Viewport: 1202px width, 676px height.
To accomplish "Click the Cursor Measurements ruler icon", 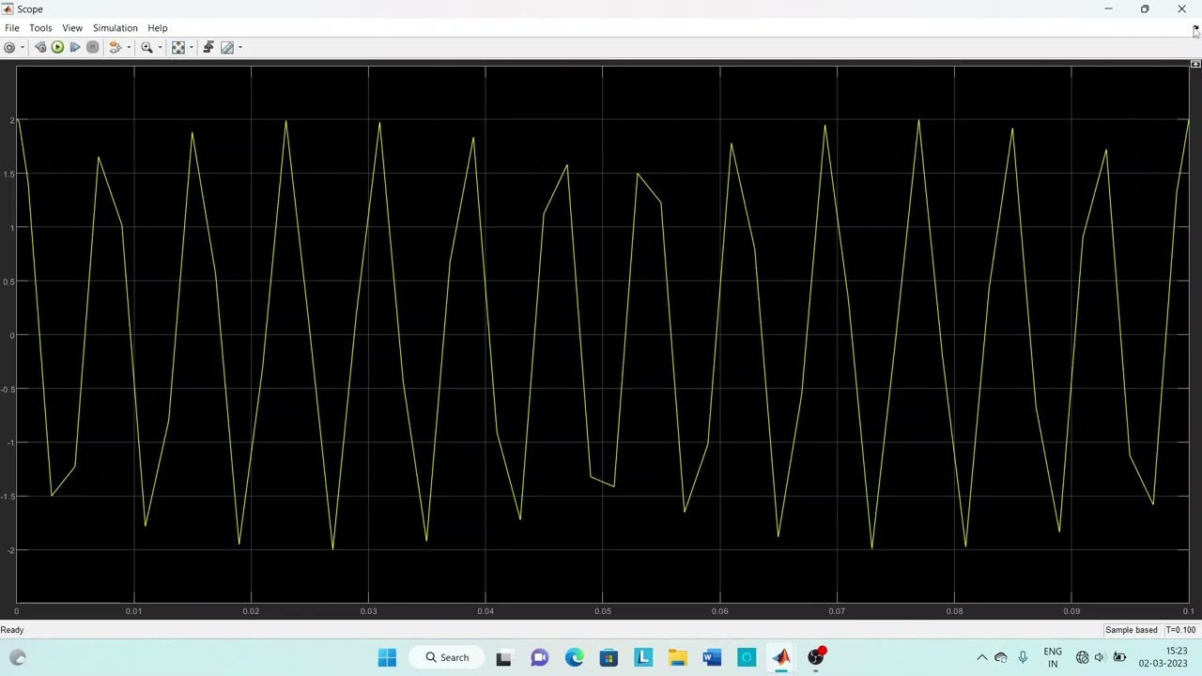I will coord(226,47).
